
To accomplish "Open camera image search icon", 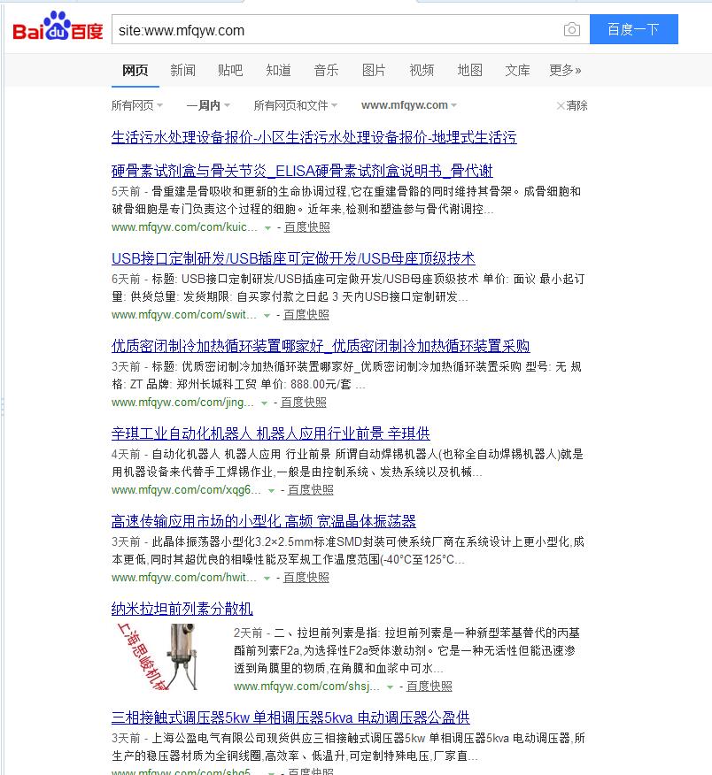I will pyautogui.click(x=572, y=30).
